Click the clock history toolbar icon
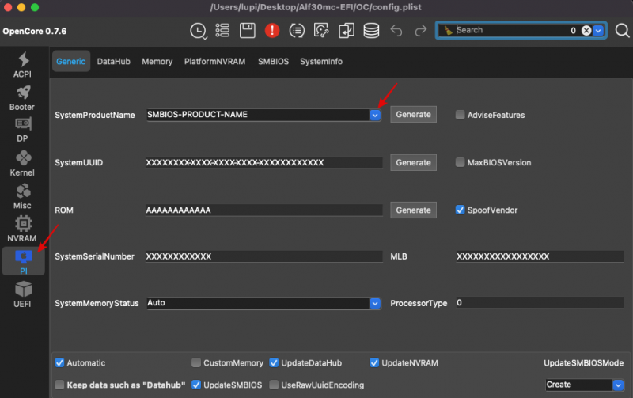Viewport: 633px width, 398px height. tap(199, 31)
